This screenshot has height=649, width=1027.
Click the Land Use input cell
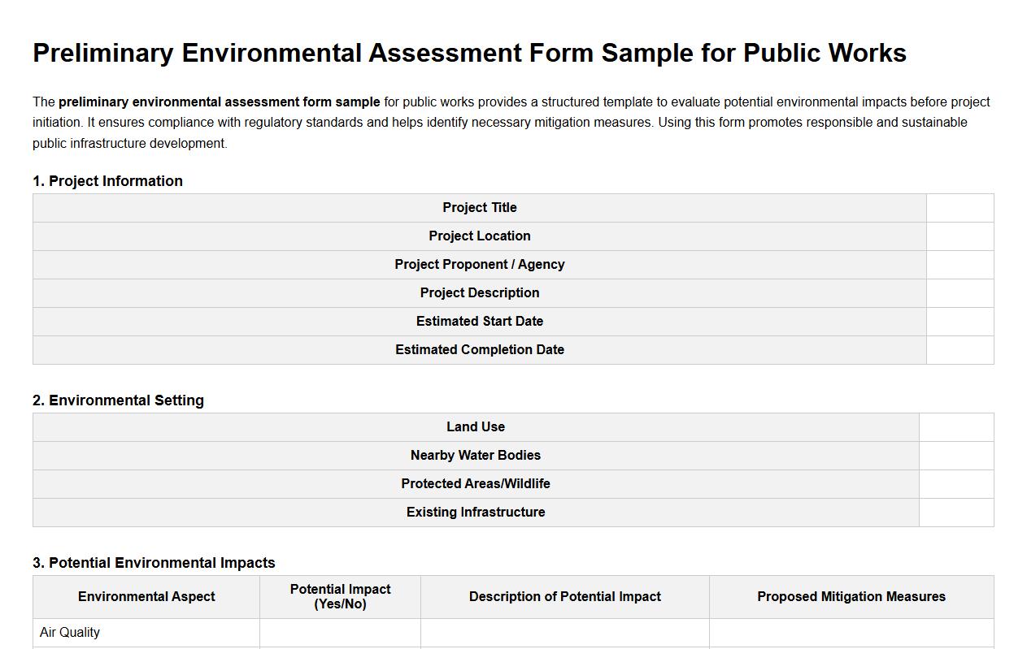[x=956, y=426]
